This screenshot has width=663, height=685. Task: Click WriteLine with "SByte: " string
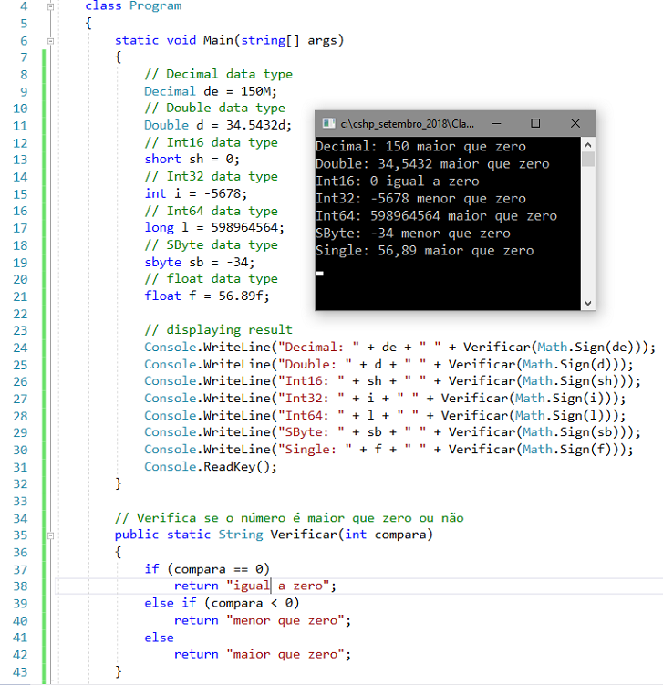[x=393, y=432]
